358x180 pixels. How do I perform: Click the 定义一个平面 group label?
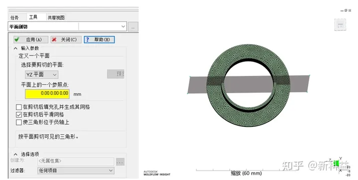coord(34,56)
